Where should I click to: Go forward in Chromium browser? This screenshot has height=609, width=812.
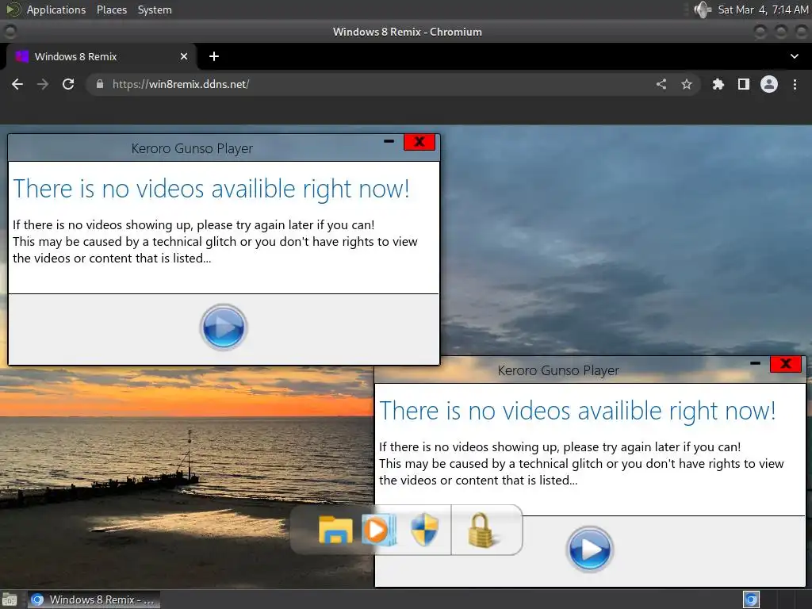click(x=43, y=84)
